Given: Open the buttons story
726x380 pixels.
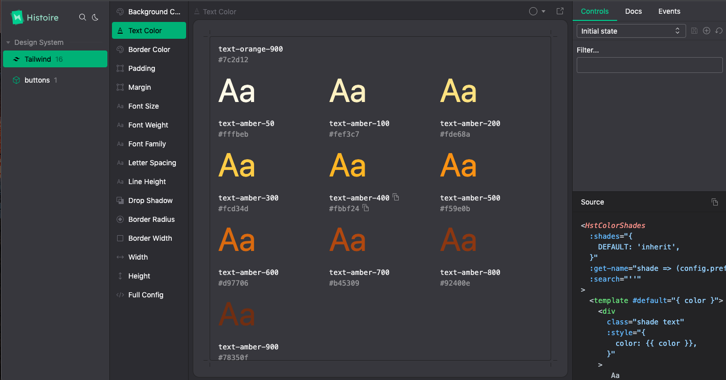Looking at the screenshot, I should pyautogui.click(x=55, y=80).
